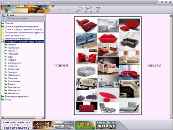The width and height of the screenshot is (173, 130).
Task: Click the tree panel horizontal scrollbar
Action: point(23,117)
